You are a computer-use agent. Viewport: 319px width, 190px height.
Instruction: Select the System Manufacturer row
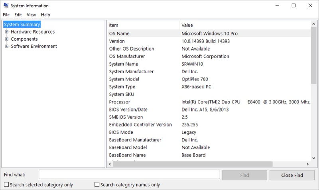pos(209,72)
